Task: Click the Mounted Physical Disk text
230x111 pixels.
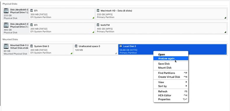Action: (15, 54)
